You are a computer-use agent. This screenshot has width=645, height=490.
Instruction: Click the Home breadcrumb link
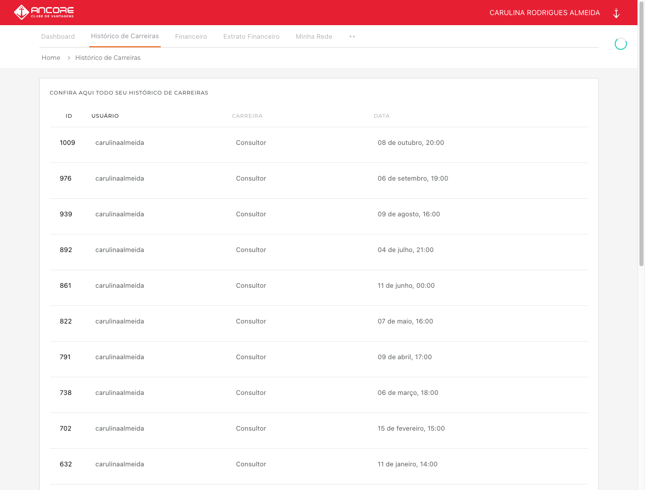pos(51,58)
